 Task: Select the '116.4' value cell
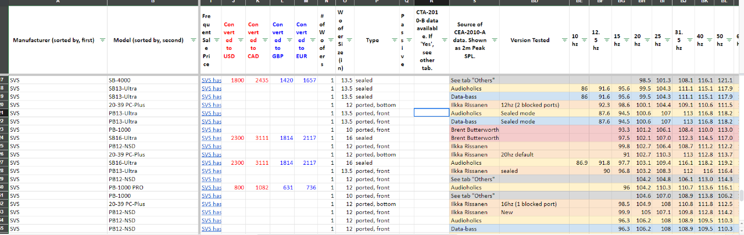click(725, 171)
